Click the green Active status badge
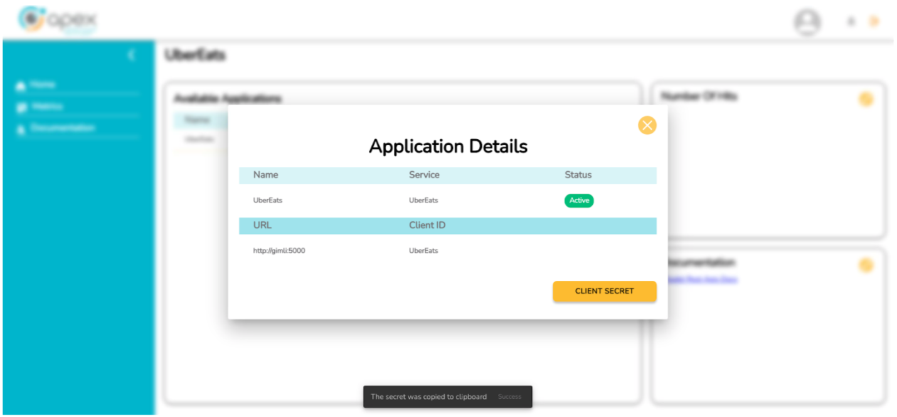The height and width of the screenshot is (417, 897). click(x=578, y=201)
